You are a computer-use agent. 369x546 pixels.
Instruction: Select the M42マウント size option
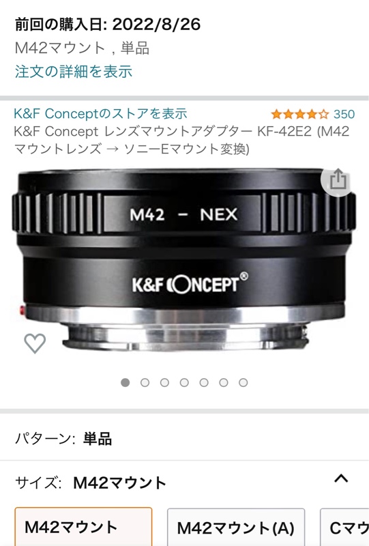click(83, 527)
